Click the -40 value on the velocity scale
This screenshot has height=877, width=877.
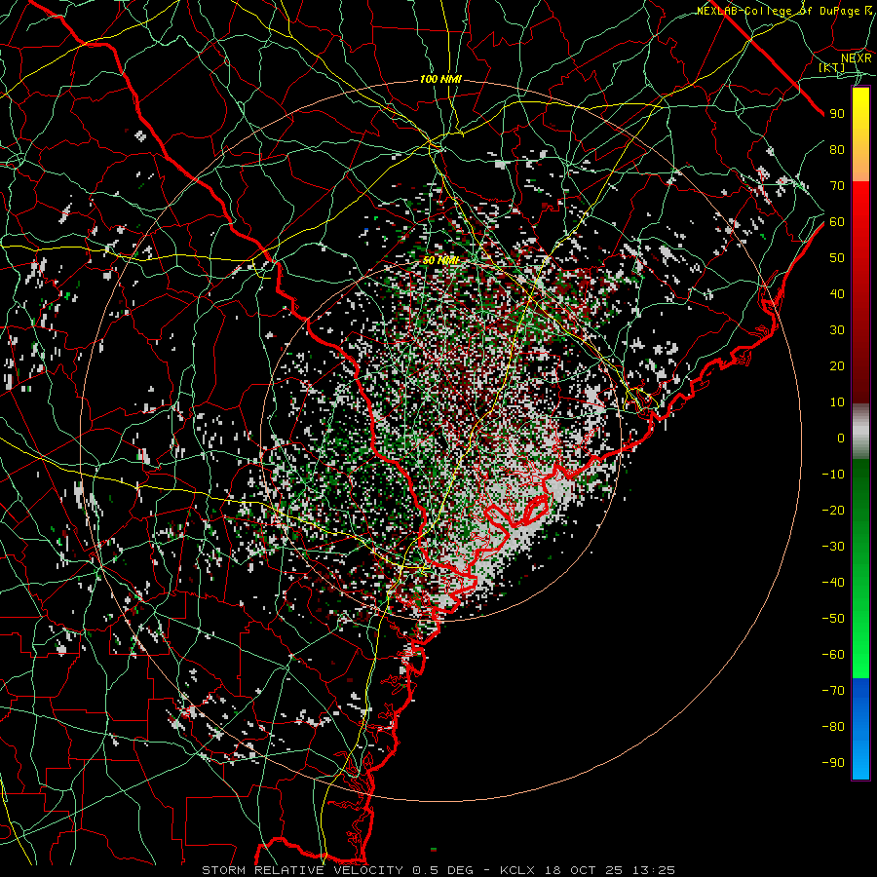[x=833, y=583]
